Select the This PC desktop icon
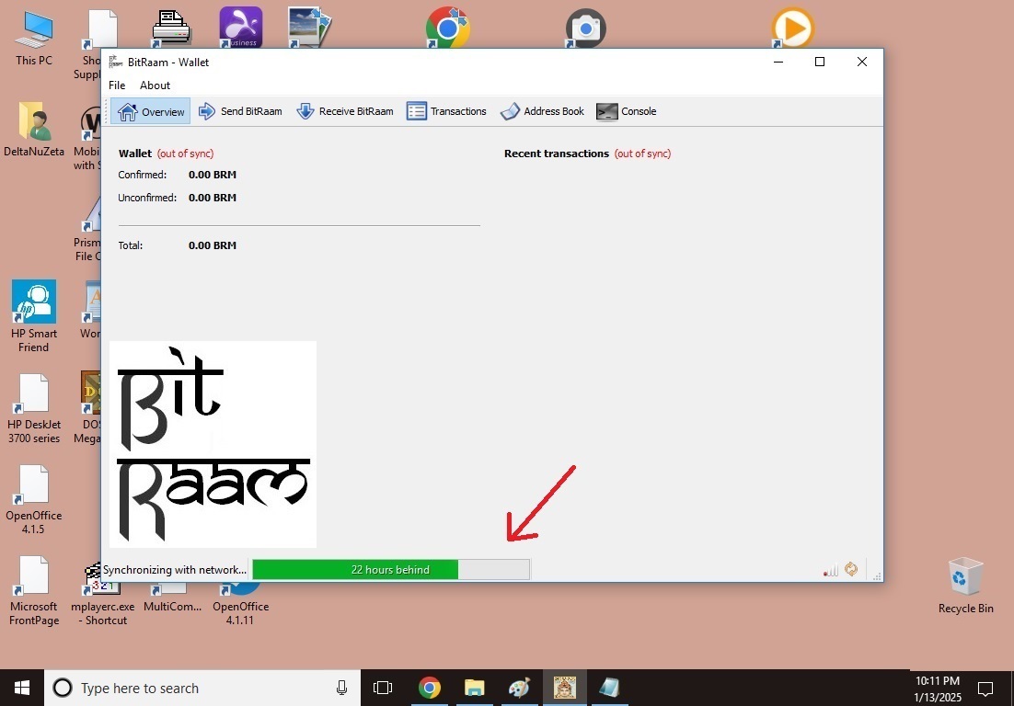The width and height of the screenshot is (1014, 706). pos(34,38)
